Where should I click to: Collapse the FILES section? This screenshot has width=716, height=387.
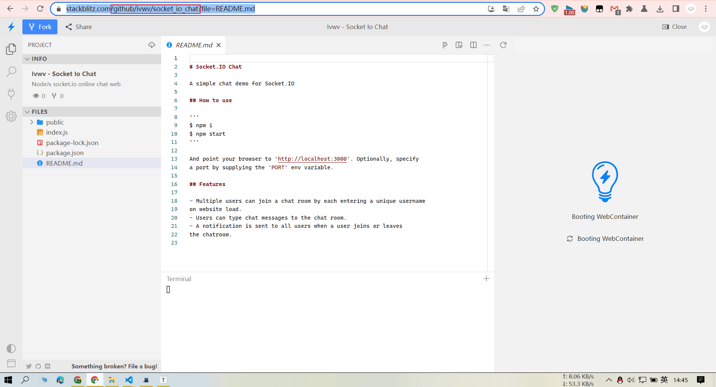point(92,111)
